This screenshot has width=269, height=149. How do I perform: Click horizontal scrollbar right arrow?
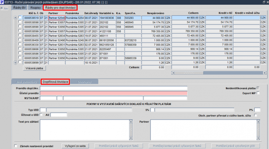265,73
